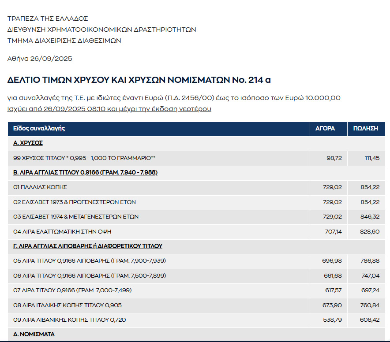Screen dimensions: 390x342
Task: Click the sell price 846,32
Action: coord(370,217)
